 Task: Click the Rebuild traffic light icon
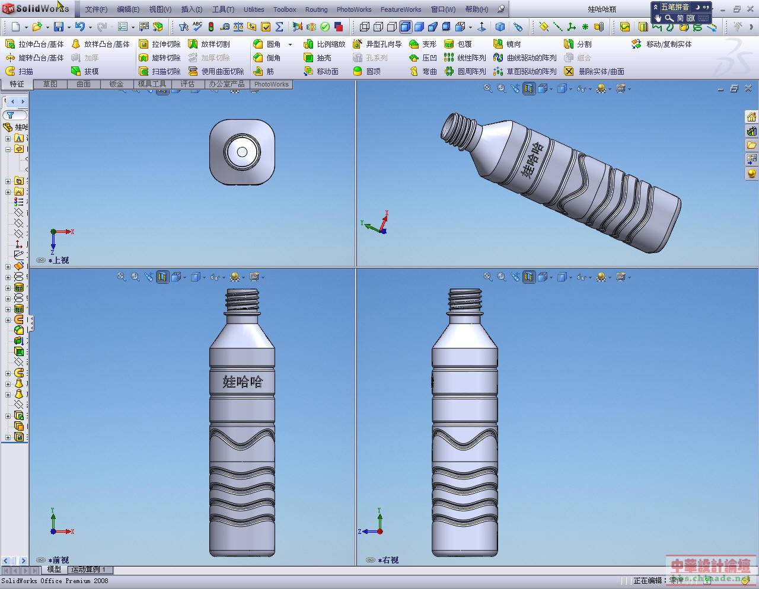pos(211,27)
